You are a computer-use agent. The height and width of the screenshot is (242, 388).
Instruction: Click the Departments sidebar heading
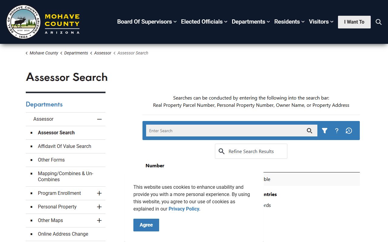[x=44, y=104]
